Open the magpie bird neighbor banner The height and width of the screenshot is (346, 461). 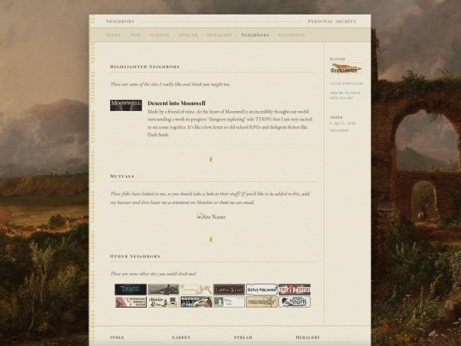coord(295,302)
